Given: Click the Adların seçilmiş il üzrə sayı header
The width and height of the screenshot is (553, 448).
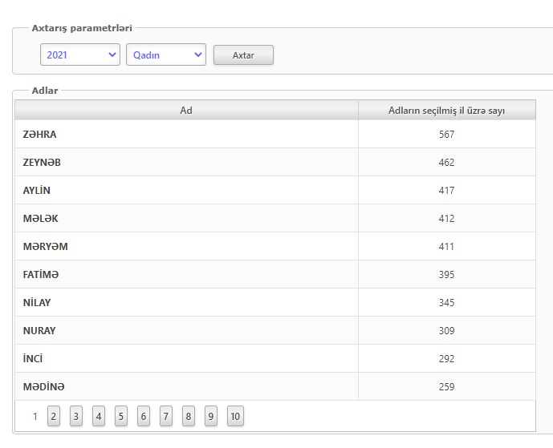Looking at the screenshot, I should tap(447, 111).
